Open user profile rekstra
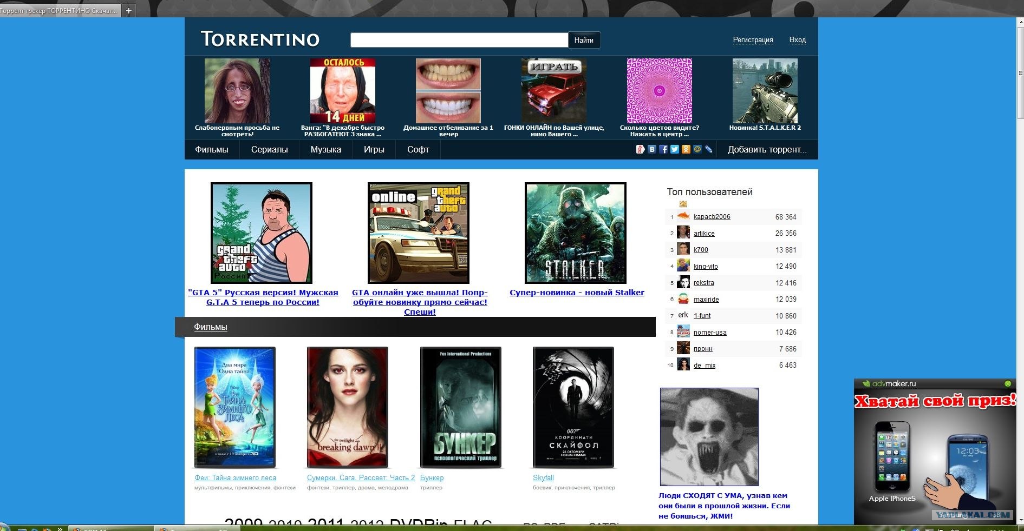The image size is (1024, 531). 703,283
